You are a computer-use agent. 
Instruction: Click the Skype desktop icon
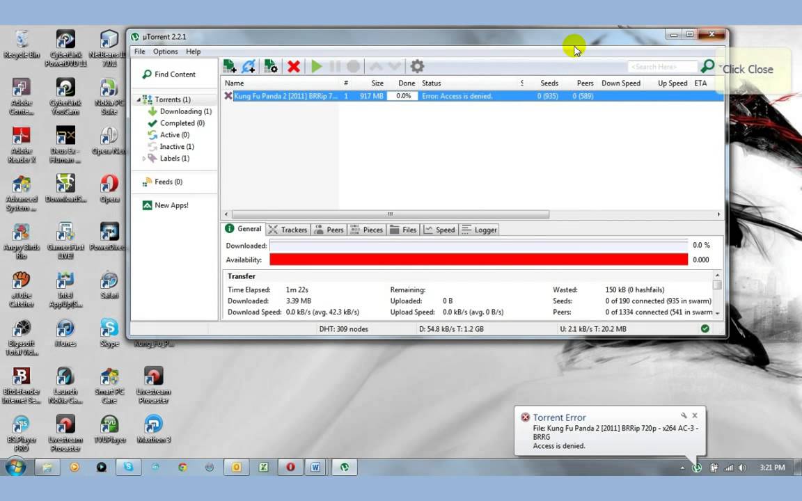click(x=109, y=333)
